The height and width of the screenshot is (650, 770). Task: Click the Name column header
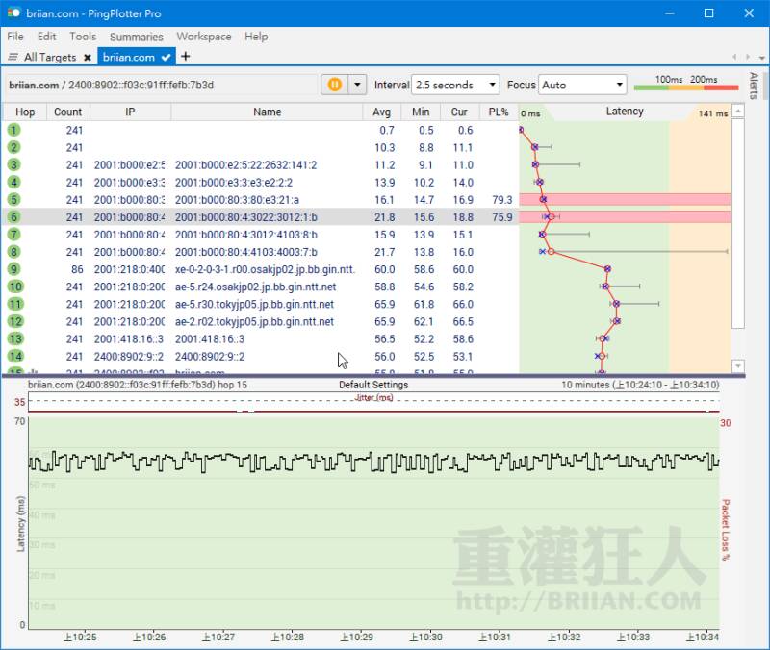point(268,112)
